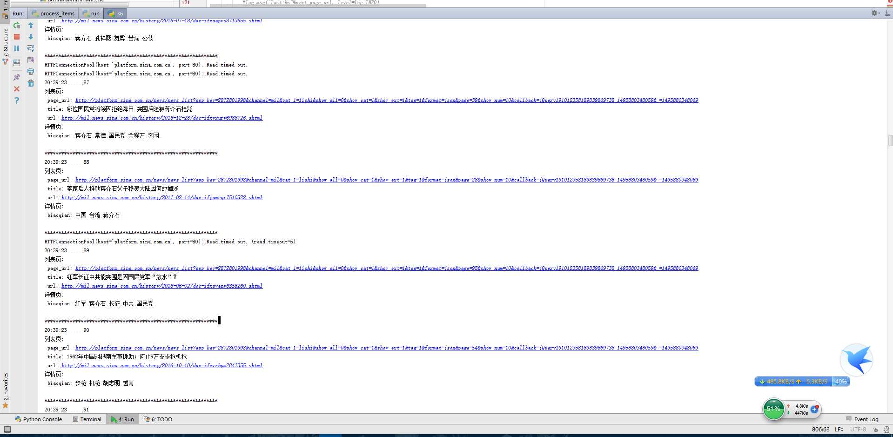The height and width of the screenshot is (437, 893).
Task: Click the title line starting with 红军长征
Action: [113, 277]
